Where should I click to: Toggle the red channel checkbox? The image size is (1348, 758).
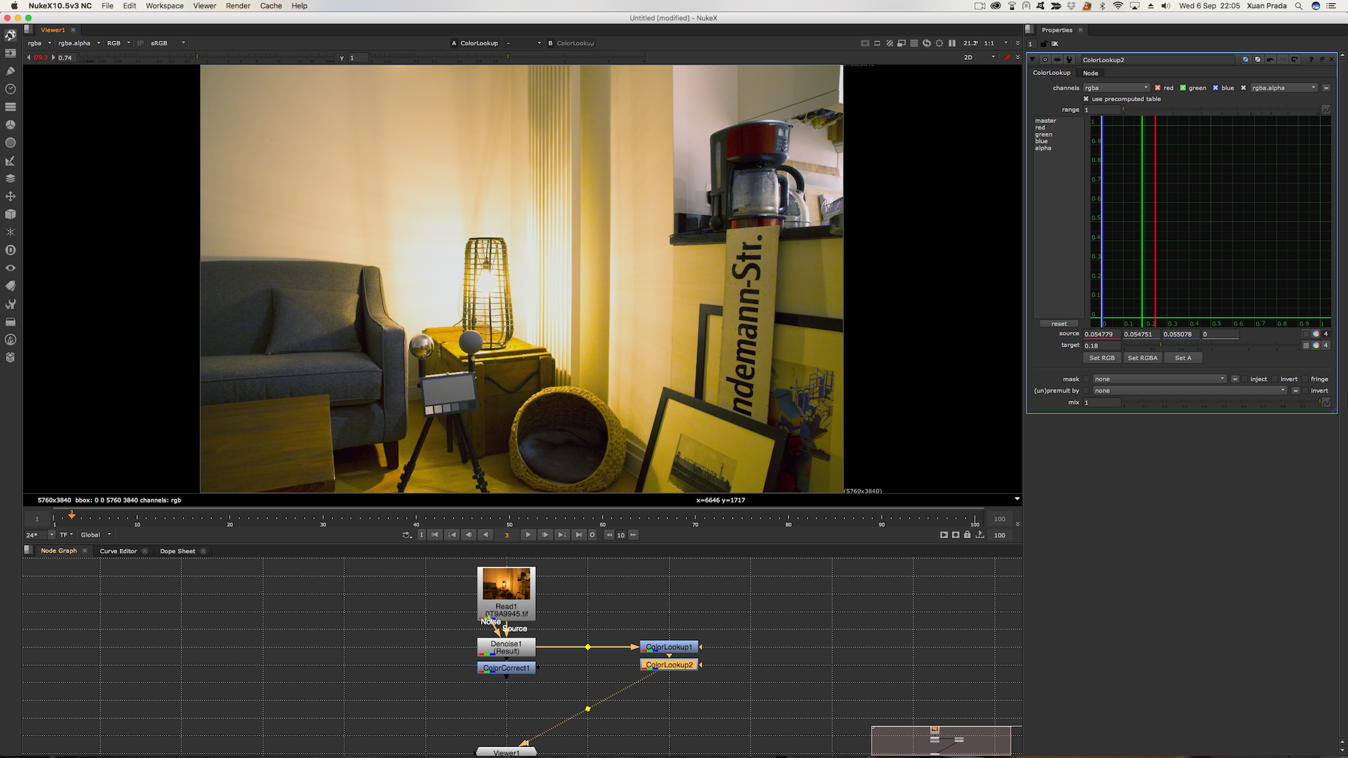pyautogui.click(x=1157, y=88)
